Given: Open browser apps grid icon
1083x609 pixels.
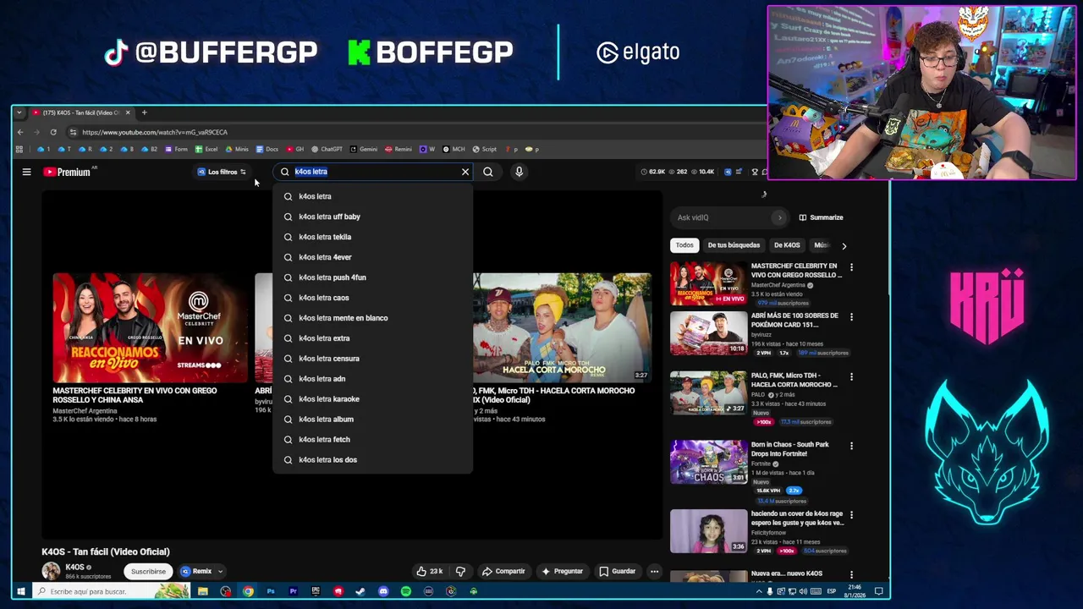Looking at the screenshot, I should [x=19, y=149].
